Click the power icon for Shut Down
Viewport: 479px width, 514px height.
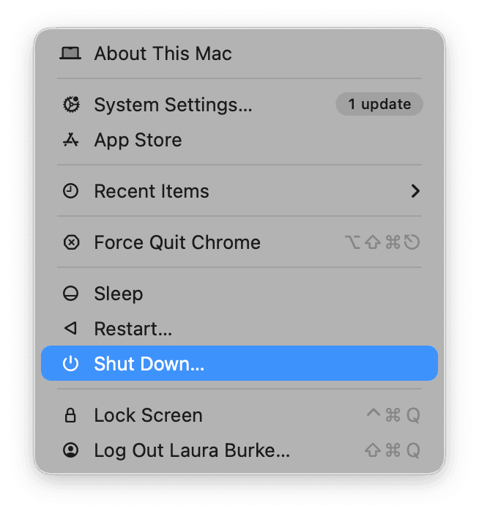click(70, 364)
